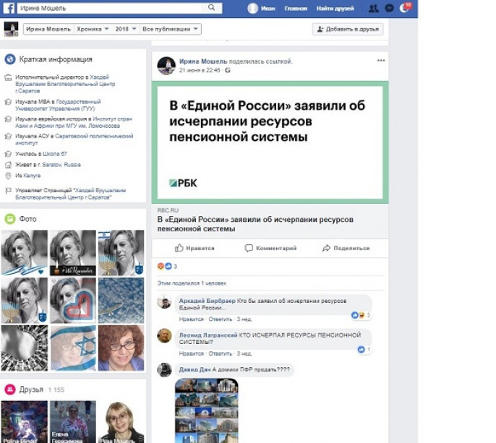496x443 pixels.
Task: Open photo thumbnail with red heart frame
Action: click(73, 301)
